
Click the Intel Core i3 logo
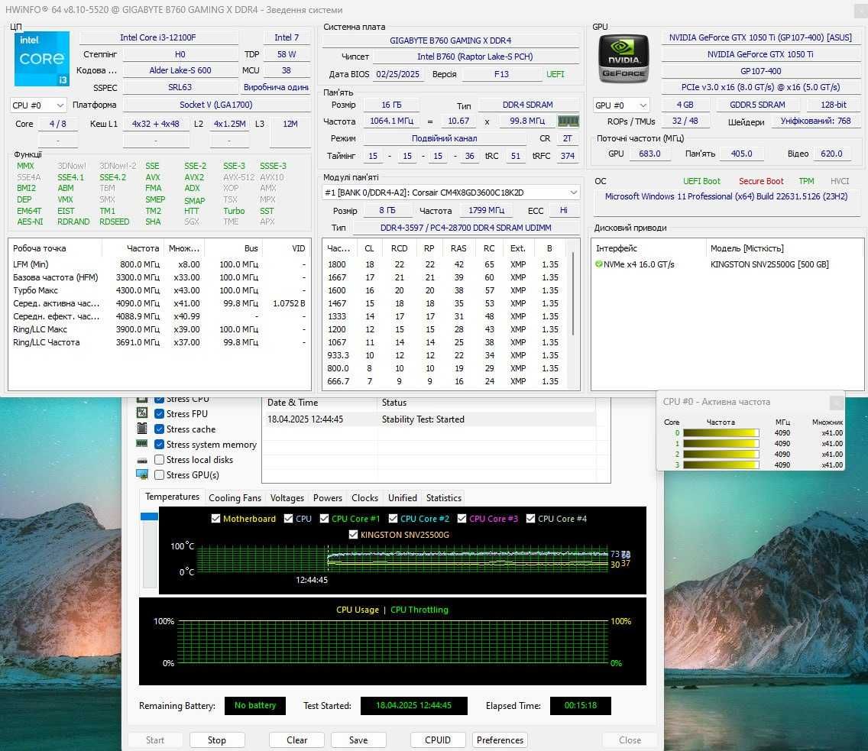point(42,59)
